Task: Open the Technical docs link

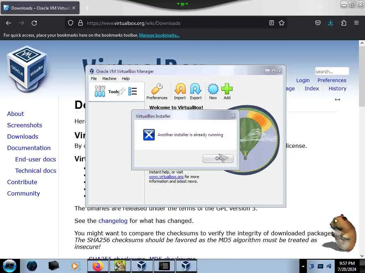Action: (x=36, y=171)
